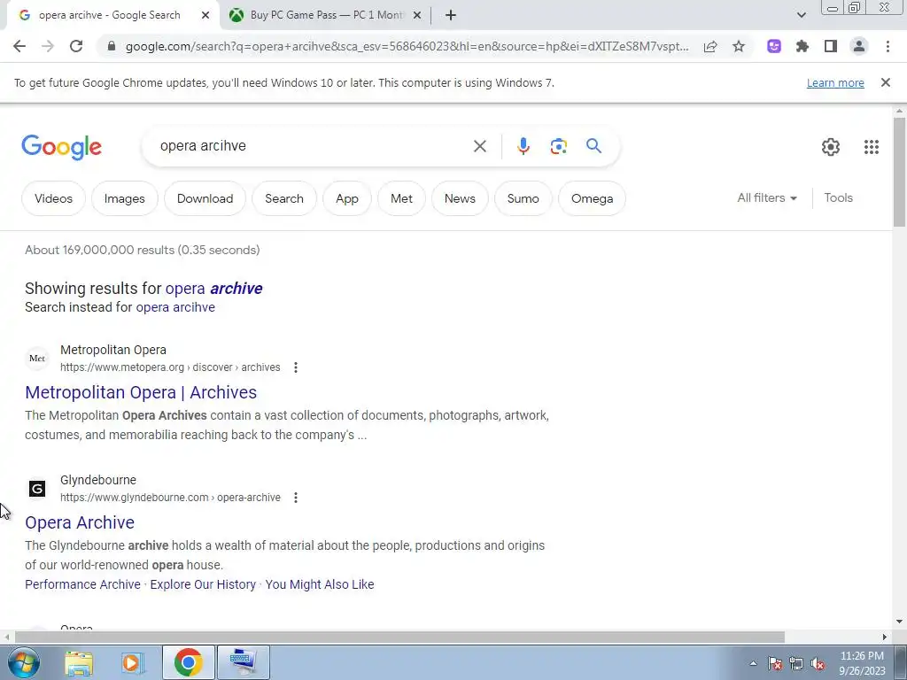Open the keyboard app in taskbar
Image resolution: width=907 pixels, height=680 pixels.
point(243,662)
